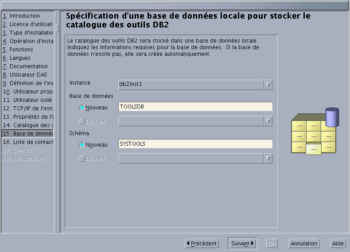
Task: Click the TOOLSDB database name field
Action: (195, 107)
